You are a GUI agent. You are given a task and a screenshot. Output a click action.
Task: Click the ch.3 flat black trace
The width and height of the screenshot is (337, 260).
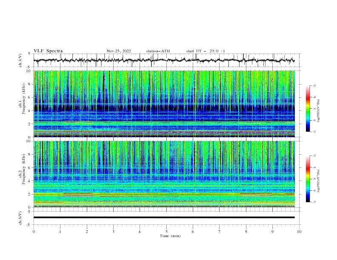tap(164, 218)
